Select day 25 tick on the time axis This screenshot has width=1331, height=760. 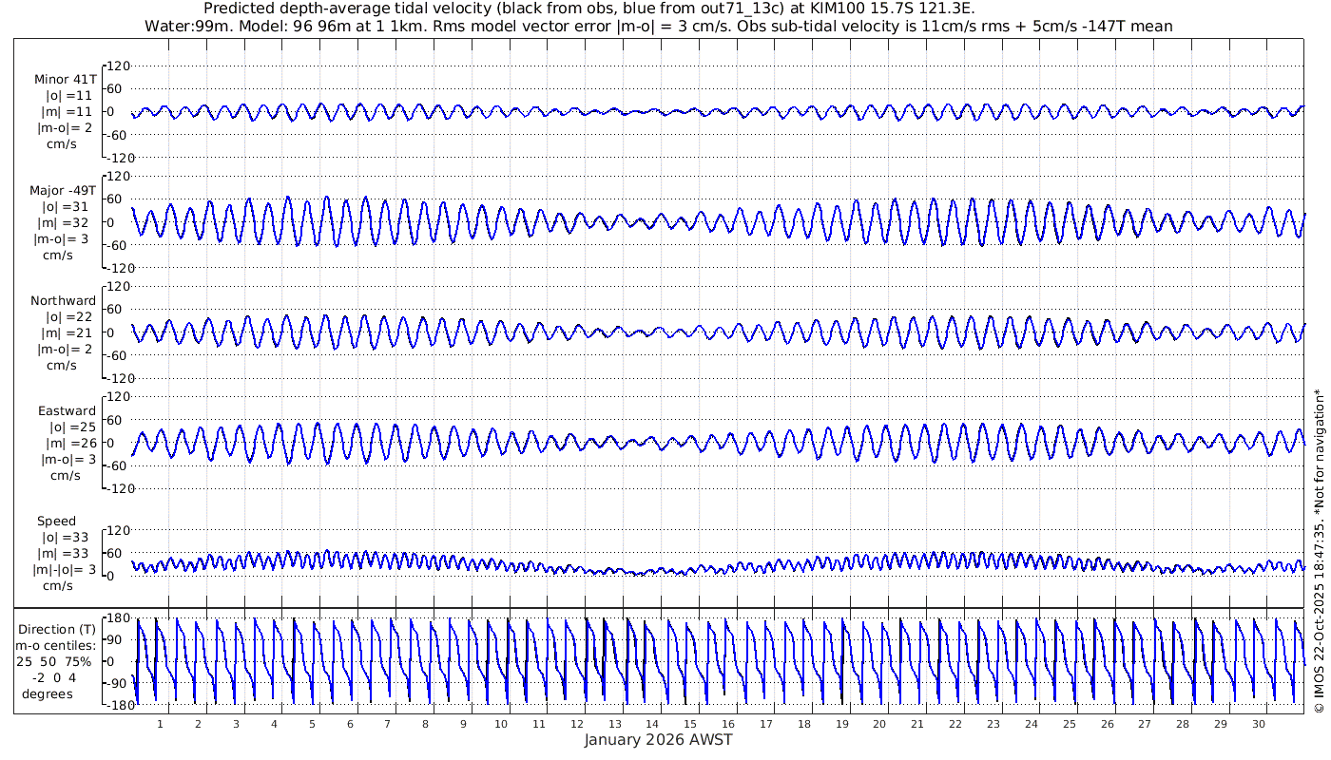point(1069,724)
